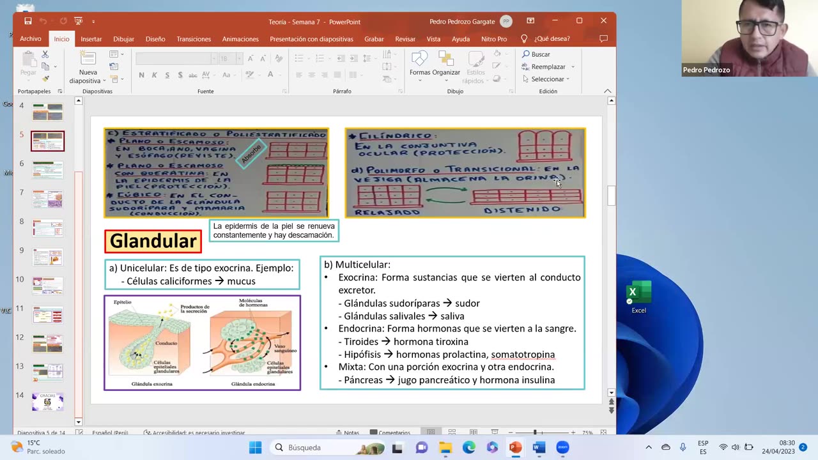Toggle strikethrough abc formatting
This screenshot has height=460, width=818.
click(x=193, y=75)
